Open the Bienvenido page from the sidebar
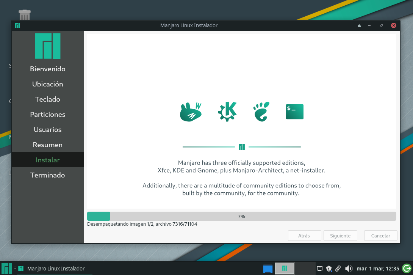413x275 pixels. [x=47, y=69]
